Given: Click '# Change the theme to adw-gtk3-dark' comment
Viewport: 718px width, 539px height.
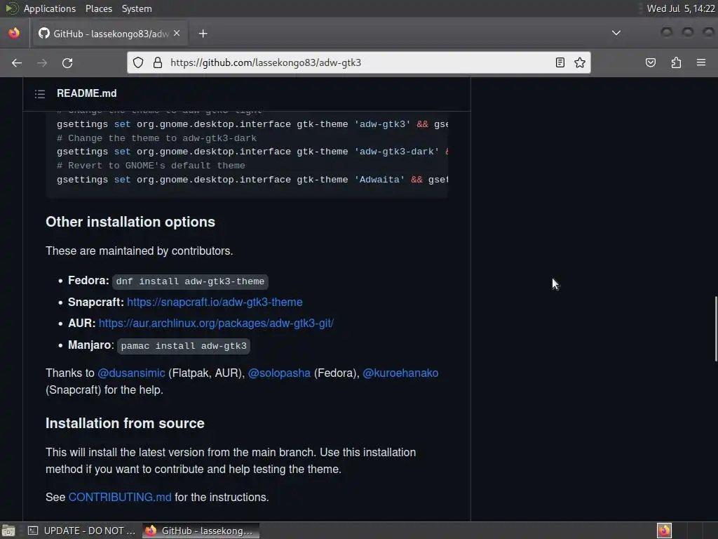Looking at the screenshot, I should click(x=156, y=138).
